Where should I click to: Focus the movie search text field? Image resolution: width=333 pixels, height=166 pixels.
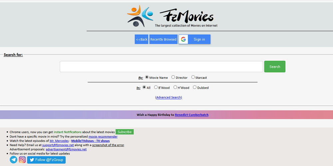click(x=162, y=67)
